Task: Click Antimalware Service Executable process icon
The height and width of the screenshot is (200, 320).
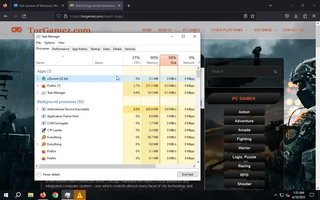Action: [44, 109]
